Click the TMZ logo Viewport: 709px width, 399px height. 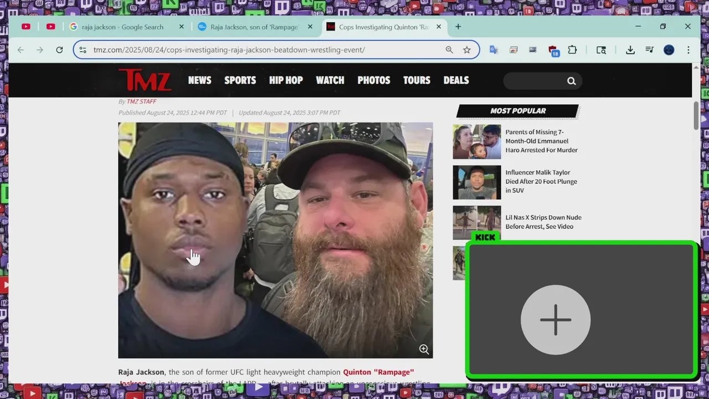pyautogui.click(x=145, y=80)
